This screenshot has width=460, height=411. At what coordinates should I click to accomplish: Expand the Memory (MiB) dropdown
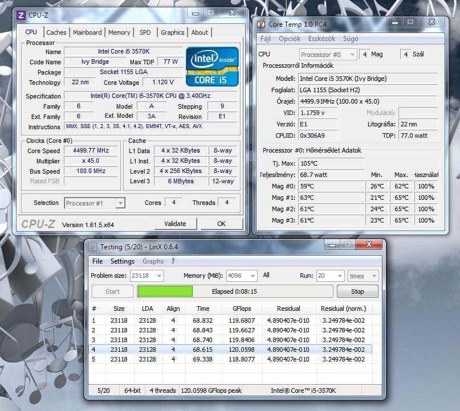(253, 276)
